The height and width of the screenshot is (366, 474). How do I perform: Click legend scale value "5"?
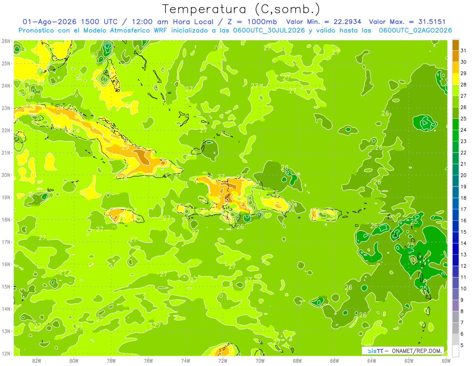pyautogui.click(x=462, y=345)
